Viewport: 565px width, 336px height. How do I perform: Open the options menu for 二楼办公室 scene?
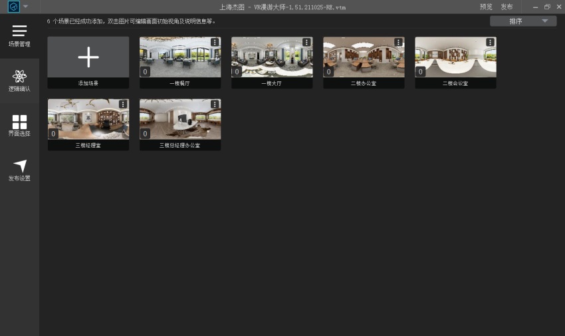(x=399, y=42)
